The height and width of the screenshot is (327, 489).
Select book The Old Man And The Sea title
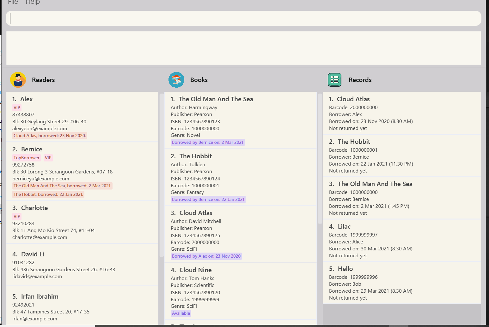coord(216,99)
